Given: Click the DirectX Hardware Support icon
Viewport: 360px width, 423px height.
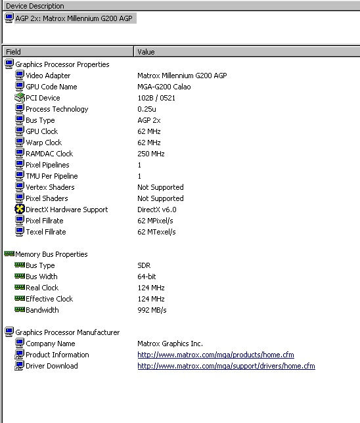Looking at the screenshot, I should 20,210.
